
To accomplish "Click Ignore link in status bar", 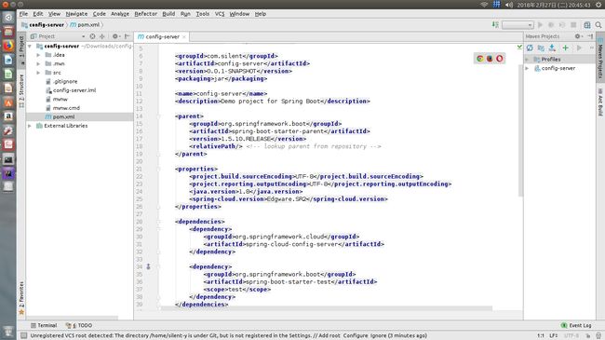I will click(378, 335).
